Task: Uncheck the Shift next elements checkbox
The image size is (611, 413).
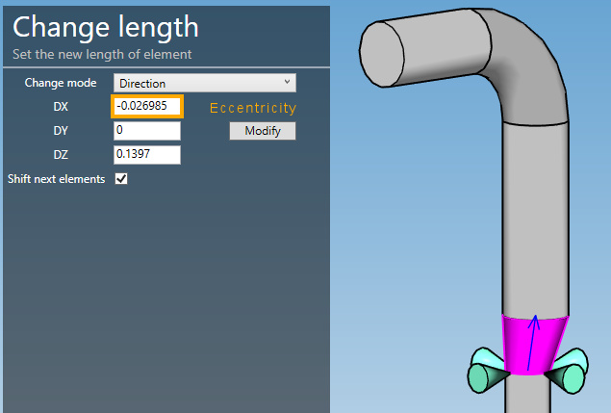Action: pyautogui.click(x=121, y=179)
